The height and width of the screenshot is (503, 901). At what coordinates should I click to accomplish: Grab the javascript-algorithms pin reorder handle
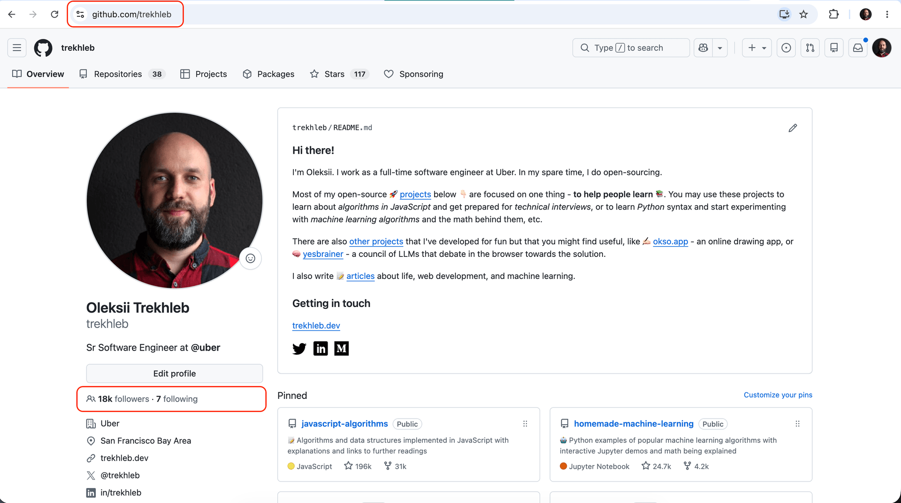tap(525, 424)
